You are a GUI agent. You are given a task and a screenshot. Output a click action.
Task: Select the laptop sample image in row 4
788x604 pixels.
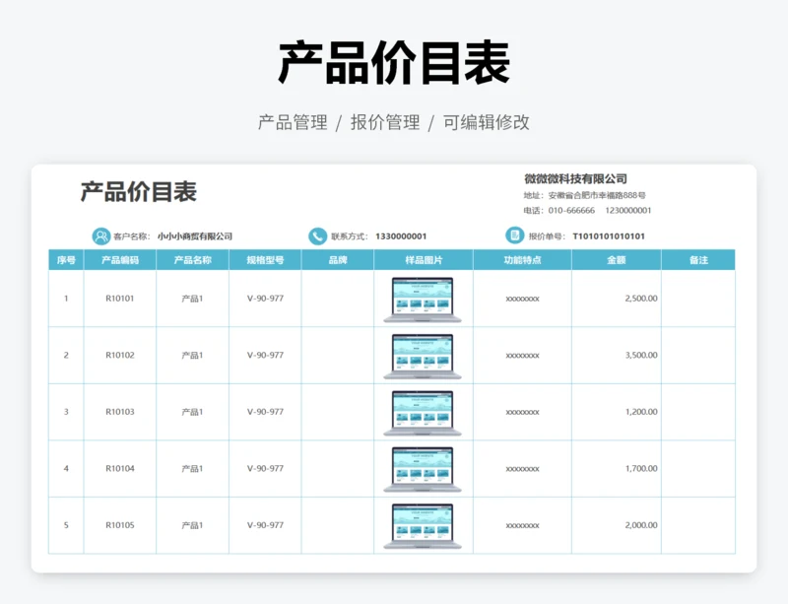click(x=423, y=469)
